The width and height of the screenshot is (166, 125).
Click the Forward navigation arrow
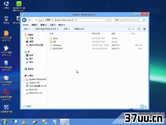coord(29,20)
